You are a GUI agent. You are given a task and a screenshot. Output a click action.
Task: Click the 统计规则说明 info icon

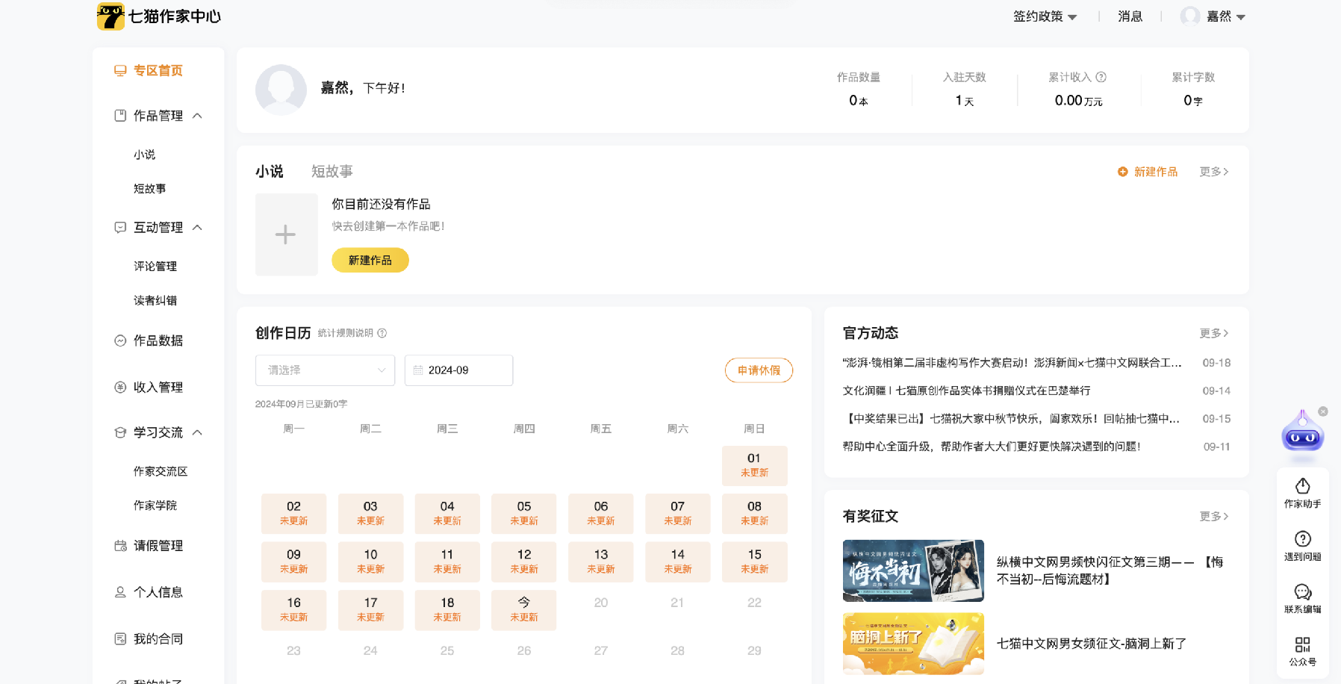[382, 333]
